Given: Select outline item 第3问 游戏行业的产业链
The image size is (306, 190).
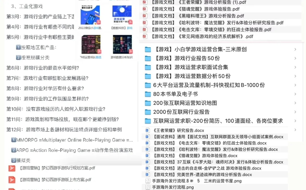Looking at the screenshot, I should pyautogui.click(x=40, y=17).
